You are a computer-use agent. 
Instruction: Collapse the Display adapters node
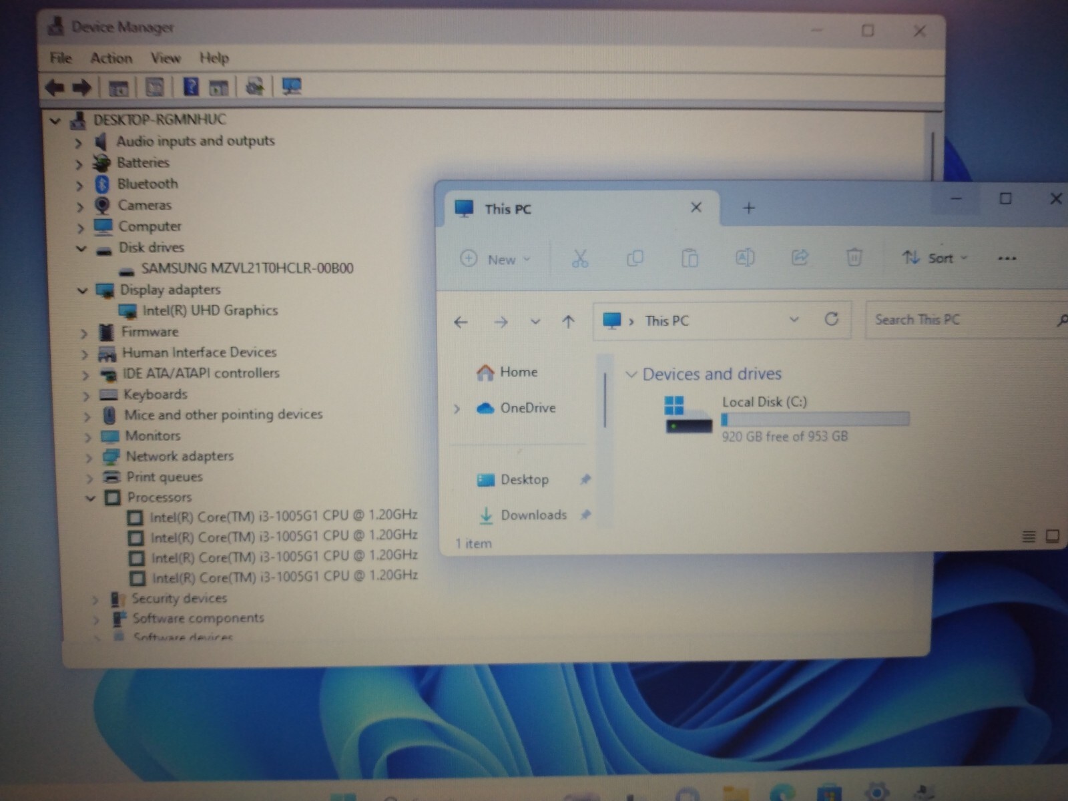pos(82,290)
